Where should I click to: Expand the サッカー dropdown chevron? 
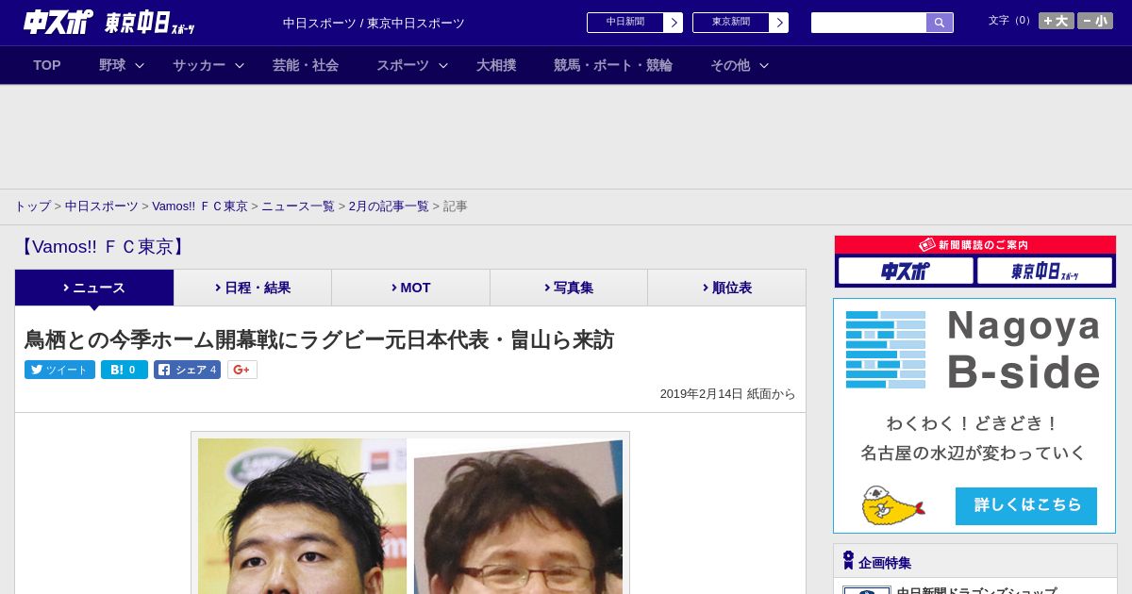coord(240,65)
